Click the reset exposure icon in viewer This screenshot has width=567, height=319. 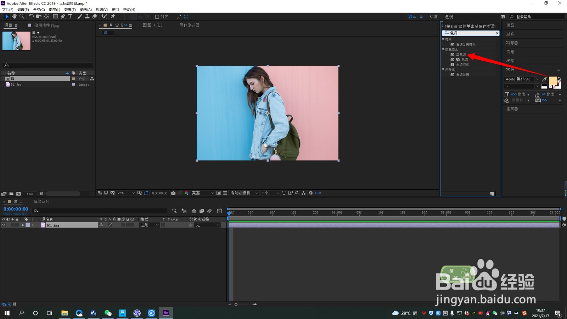[311, 193]
